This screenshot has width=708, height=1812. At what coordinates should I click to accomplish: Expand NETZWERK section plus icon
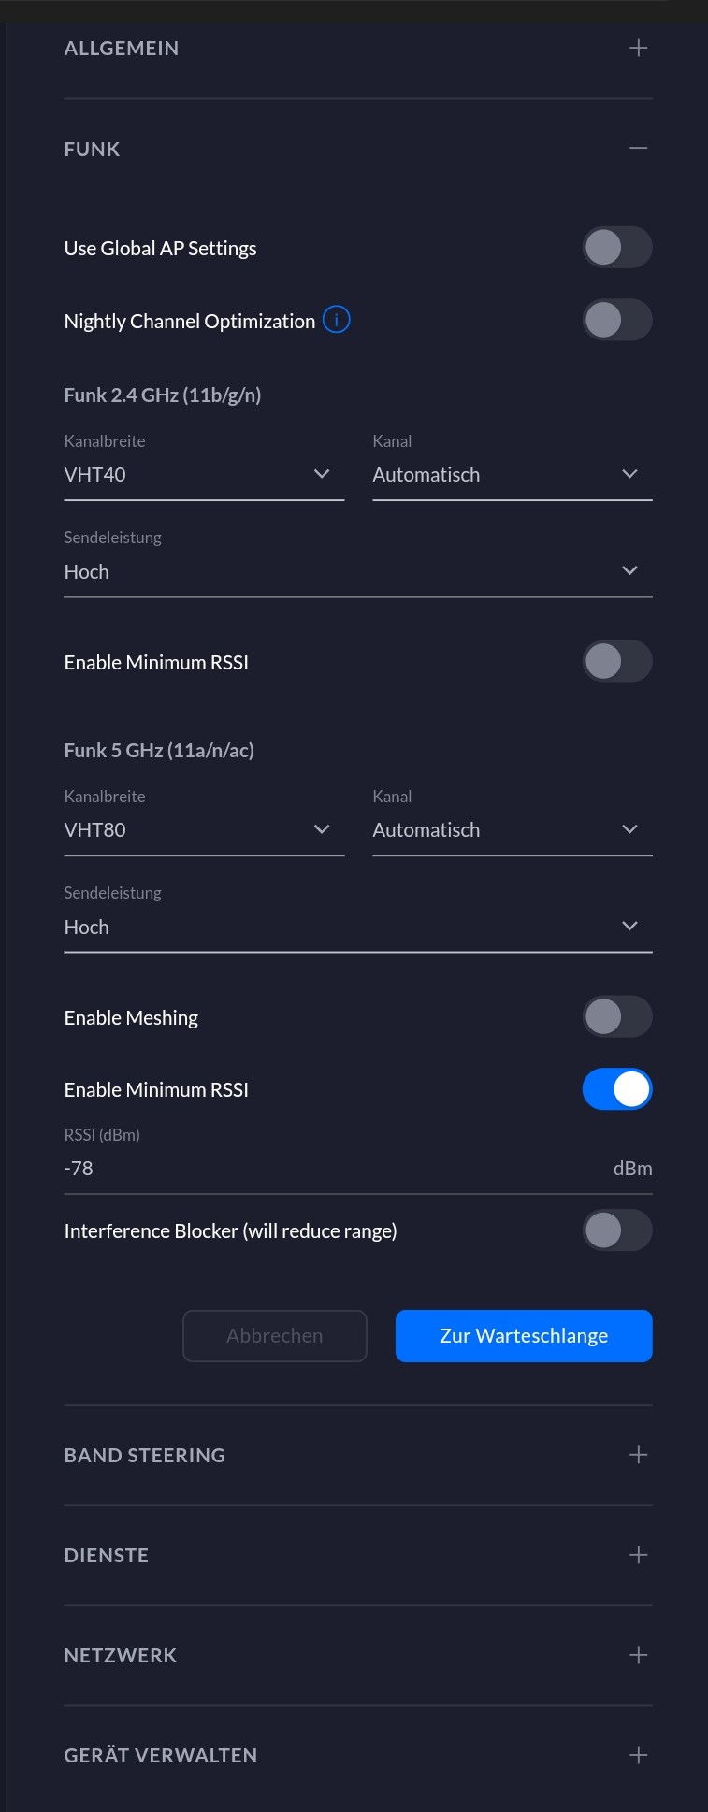638,1655
